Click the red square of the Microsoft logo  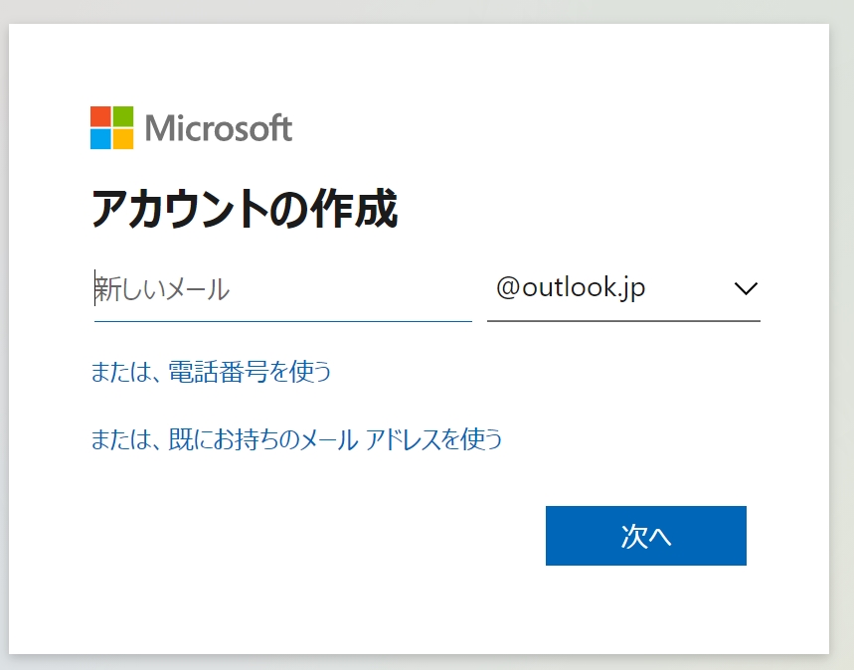[x=100, y=116]
